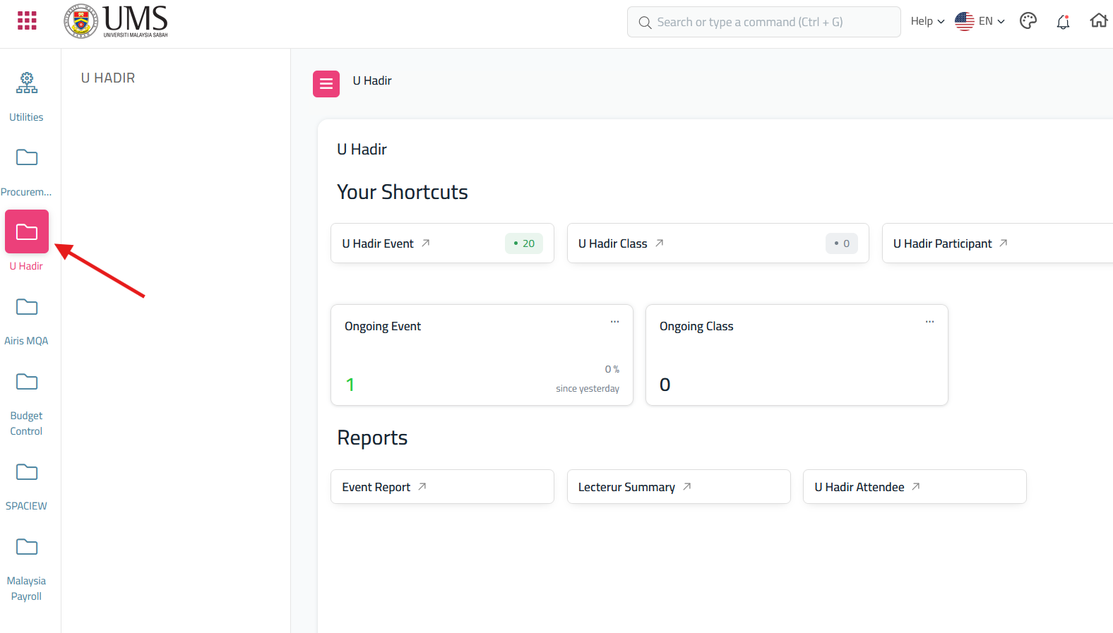Open the theme palette switcher icon
This screenshot has height=633, width=1113.
point(1028,21)
